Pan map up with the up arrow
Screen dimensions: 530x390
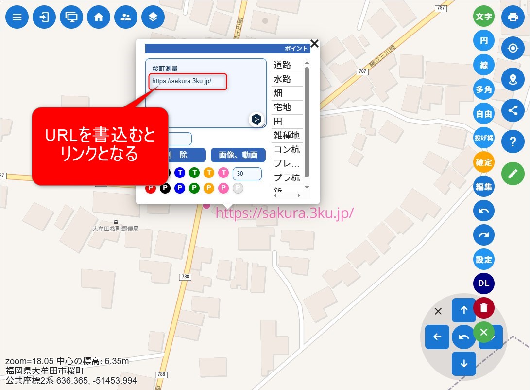click(x=464, y=310)
